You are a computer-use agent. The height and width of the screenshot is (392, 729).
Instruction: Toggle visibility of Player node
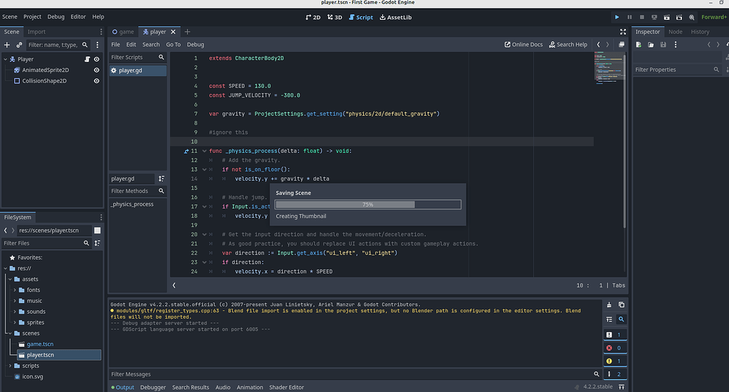pyautogui.click(x=97, y=60)
